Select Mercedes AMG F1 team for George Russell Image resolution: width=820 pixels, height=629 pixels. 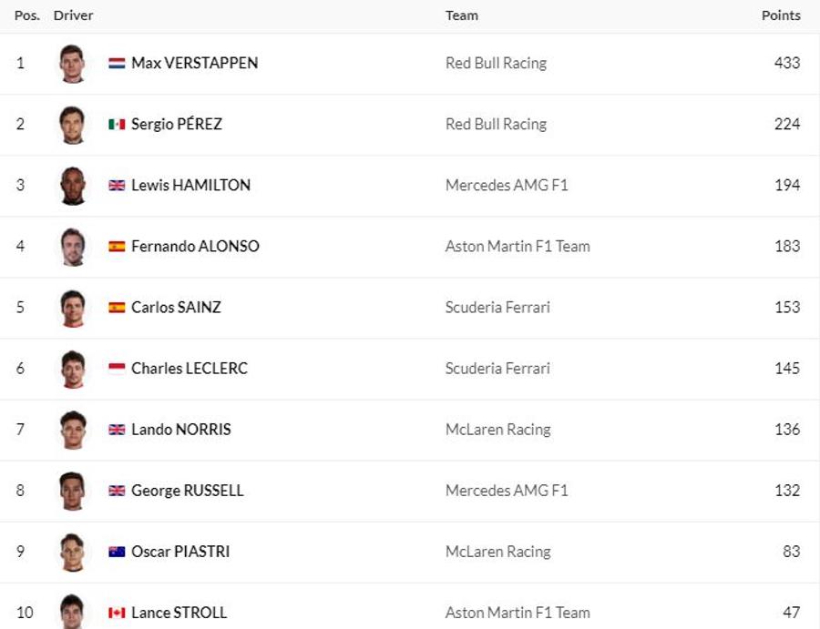point(507,491)
